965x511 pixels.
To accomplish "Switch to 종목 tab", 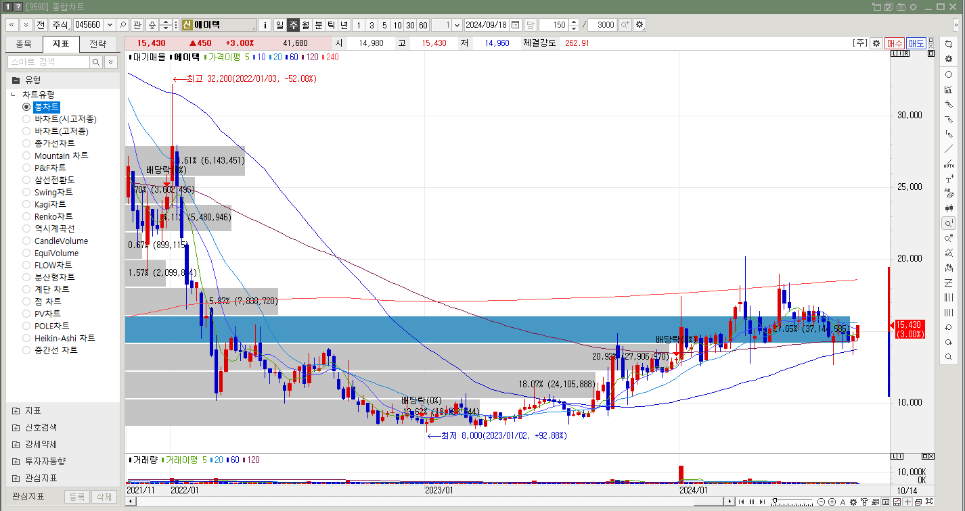I will [x=24, y=45].
